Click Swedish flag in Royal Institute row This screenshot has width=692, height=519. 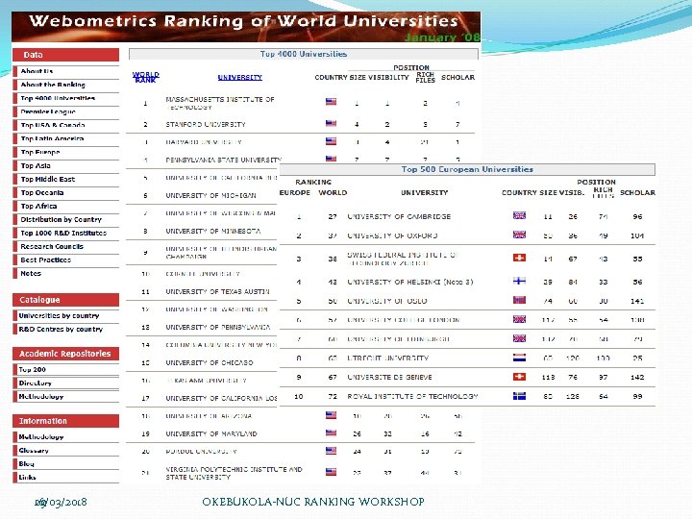pyautogui.click(x=519, y=395)
